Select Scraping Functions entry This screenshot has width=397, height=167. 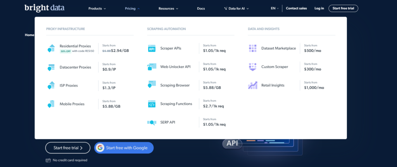[x=176, y=104]
